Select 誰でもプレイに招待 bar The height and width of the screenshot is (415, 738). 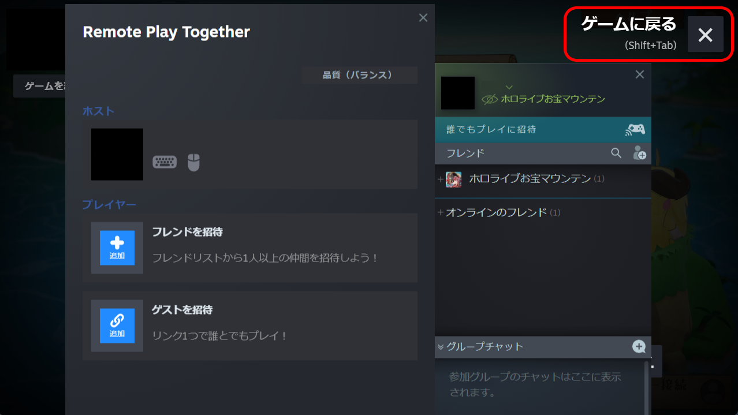543,130
